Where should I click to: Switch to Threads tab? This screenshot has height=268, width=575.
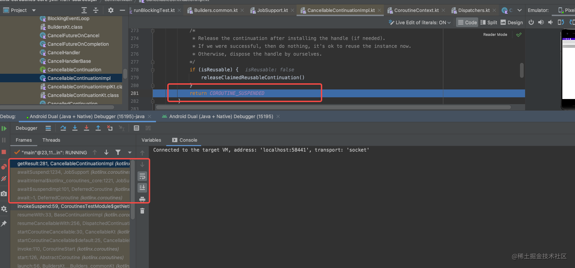(51, 140)
